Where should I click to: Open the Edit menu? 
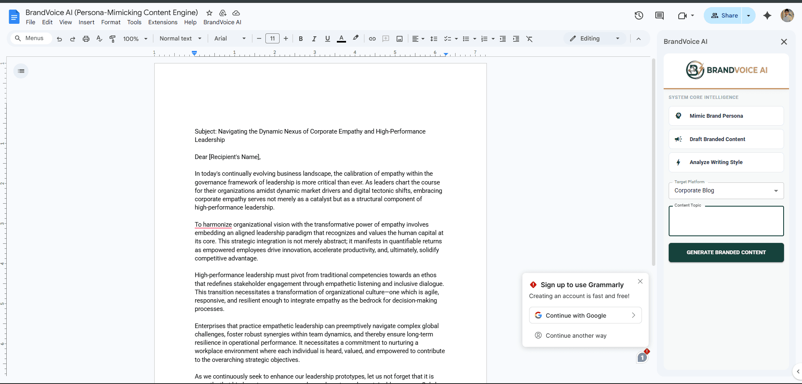click(47, 22)
